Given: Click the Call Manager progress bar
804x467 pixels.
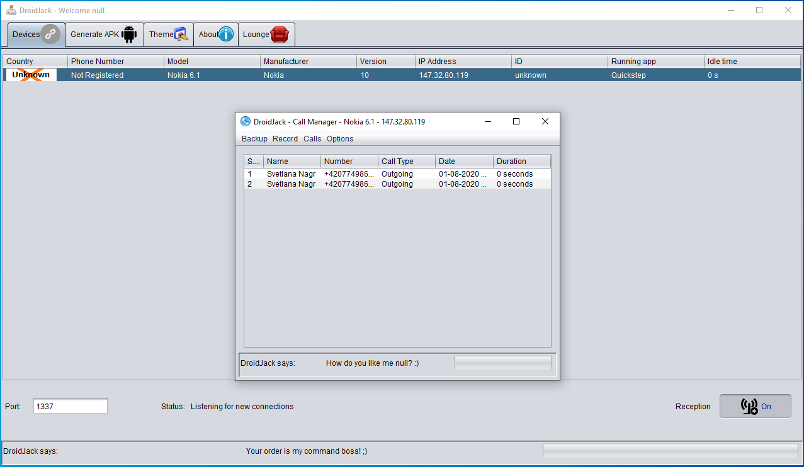Looking at the screenshot, I should pos(503,363).
